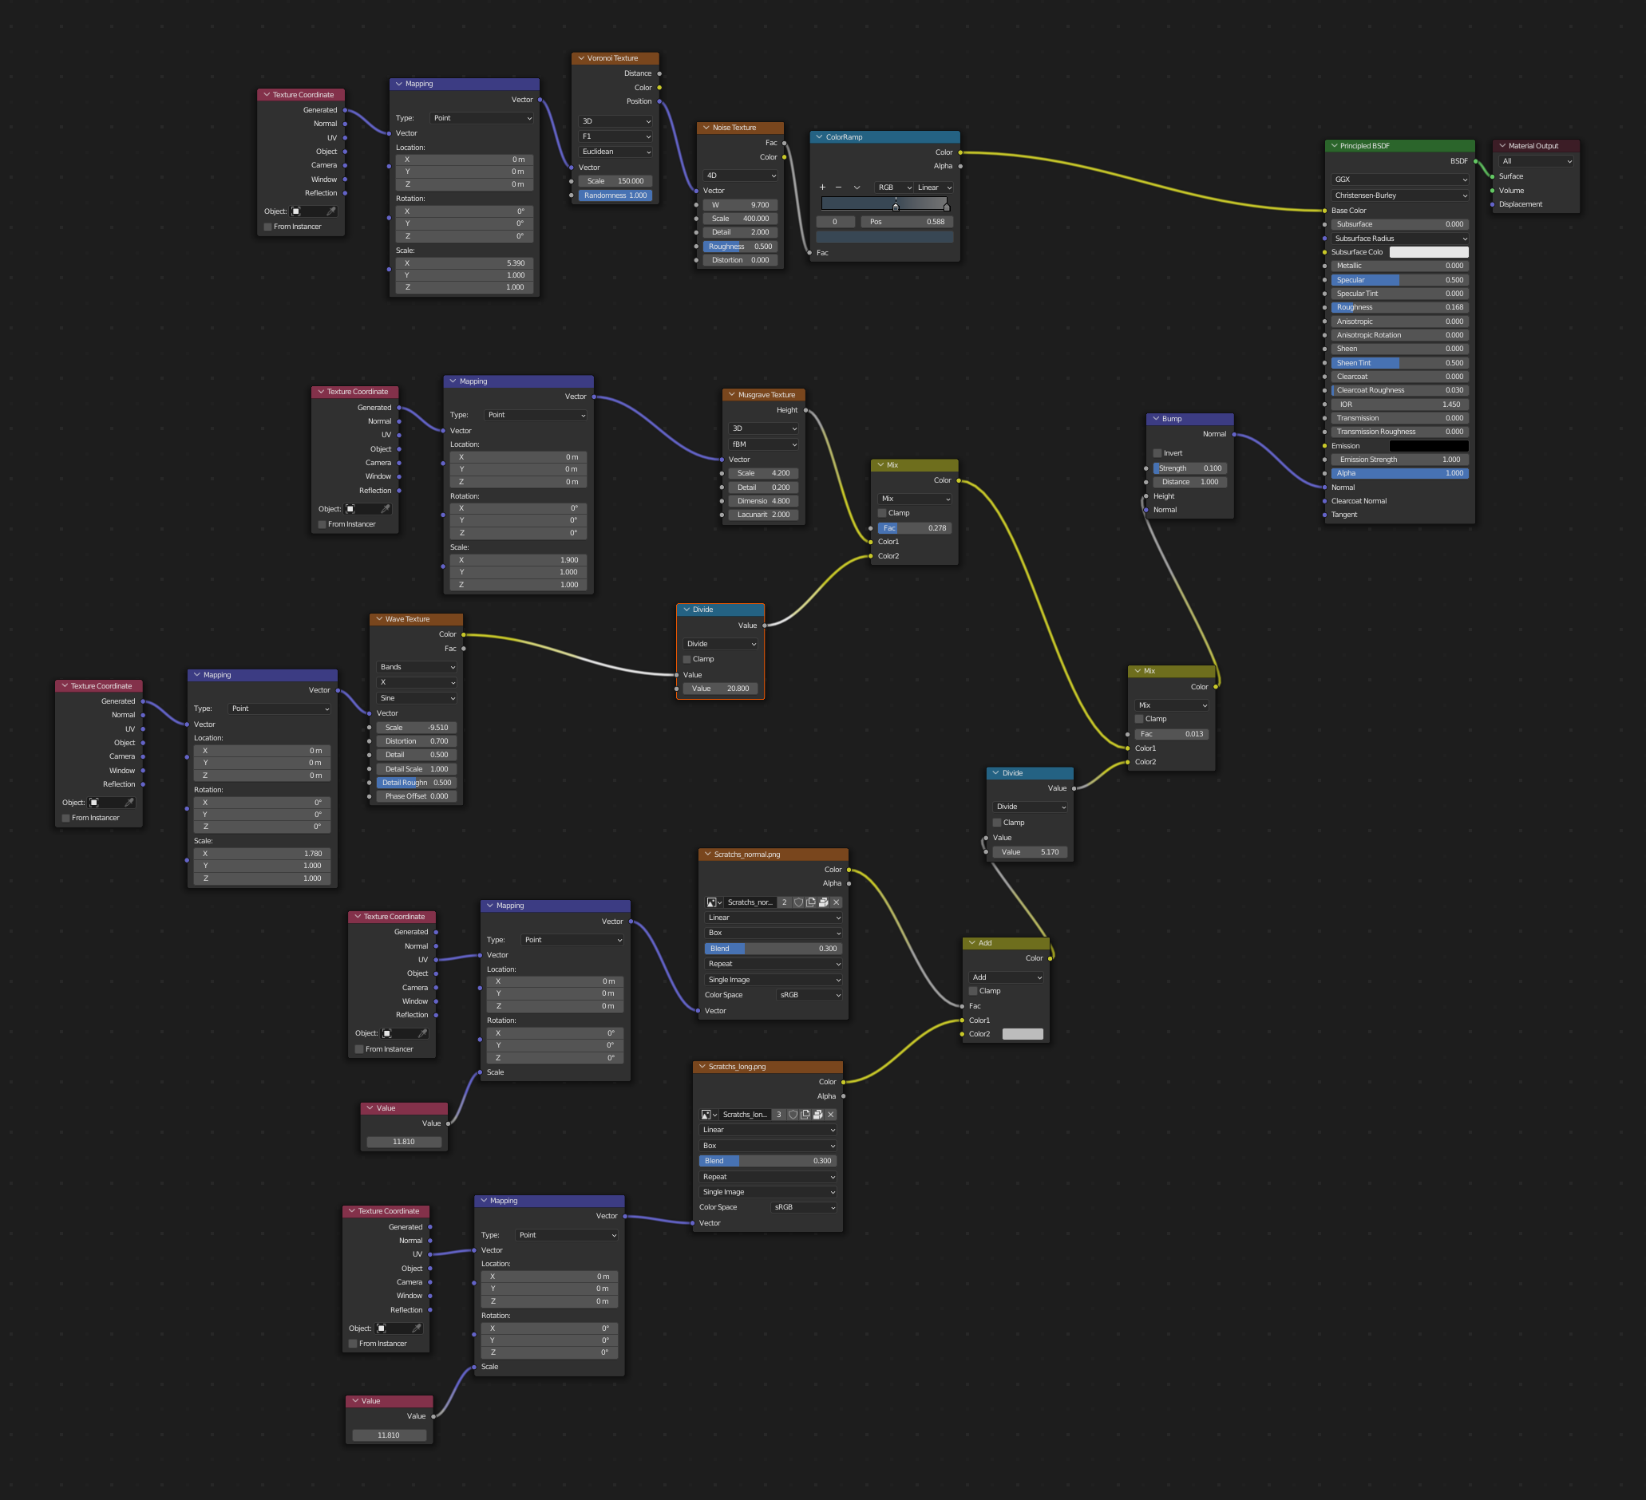Unlink image with X on Scratchs_long.png node
The height and width of the screenshot is (1500, 1646).
tap(830, 1114)
